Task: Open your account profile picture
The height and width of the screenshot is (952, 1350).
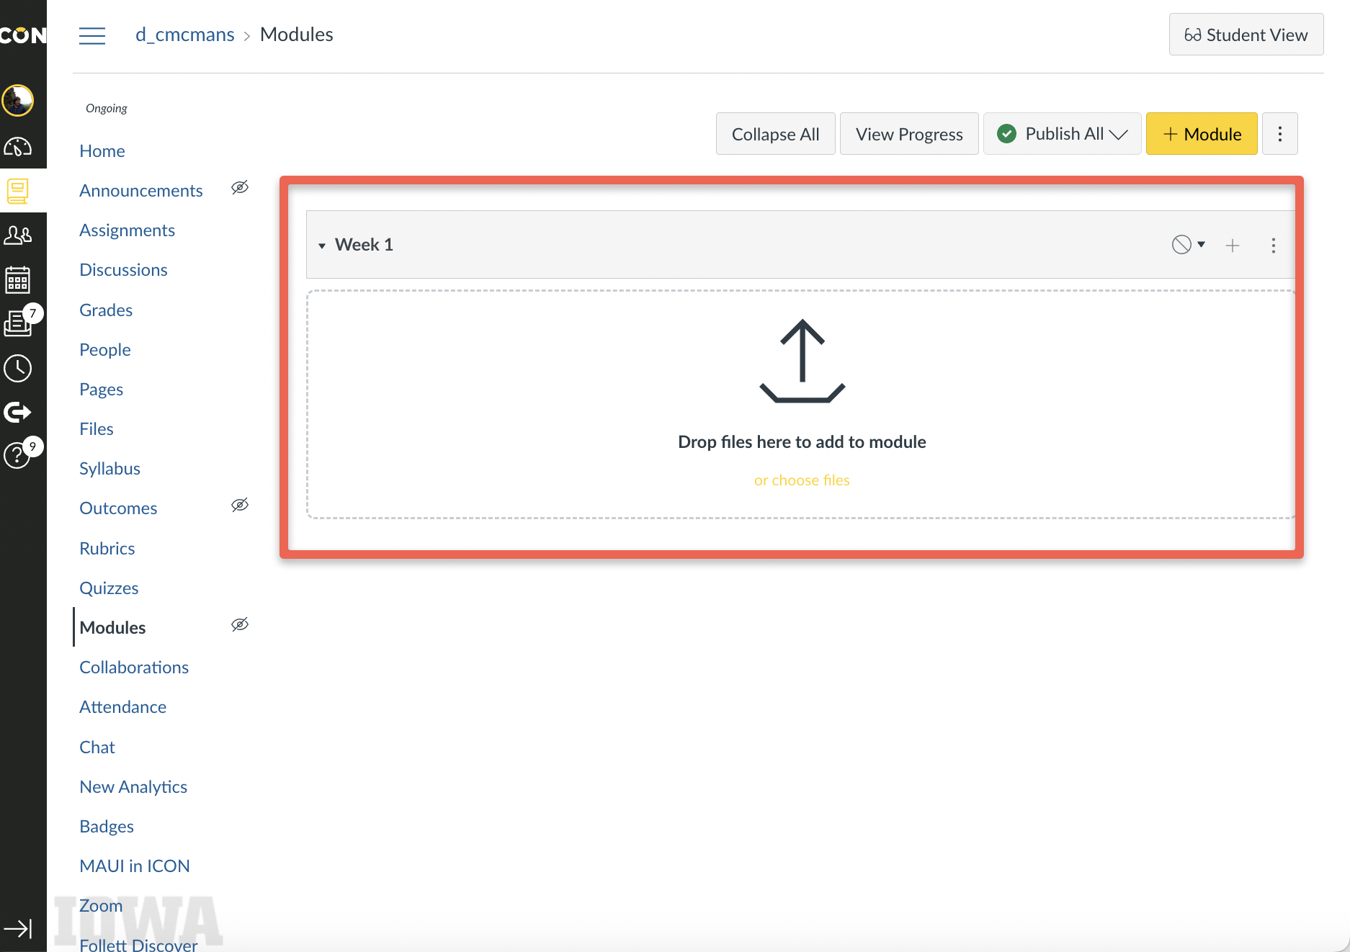Action: click(x=18, y=101)
